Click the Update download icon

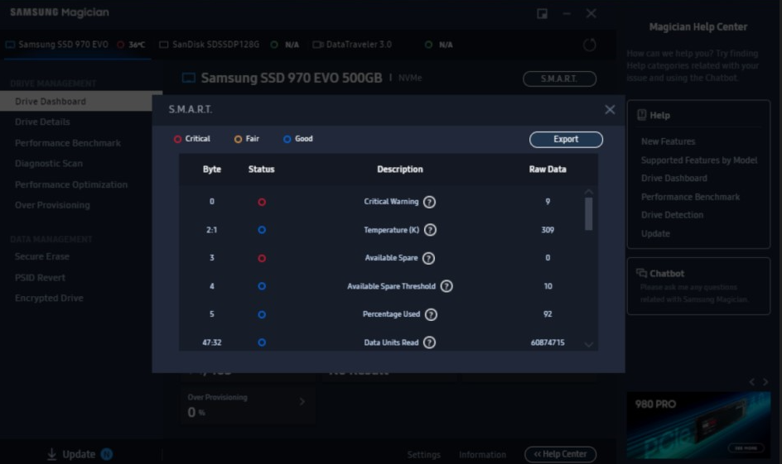tap(52, 454)
